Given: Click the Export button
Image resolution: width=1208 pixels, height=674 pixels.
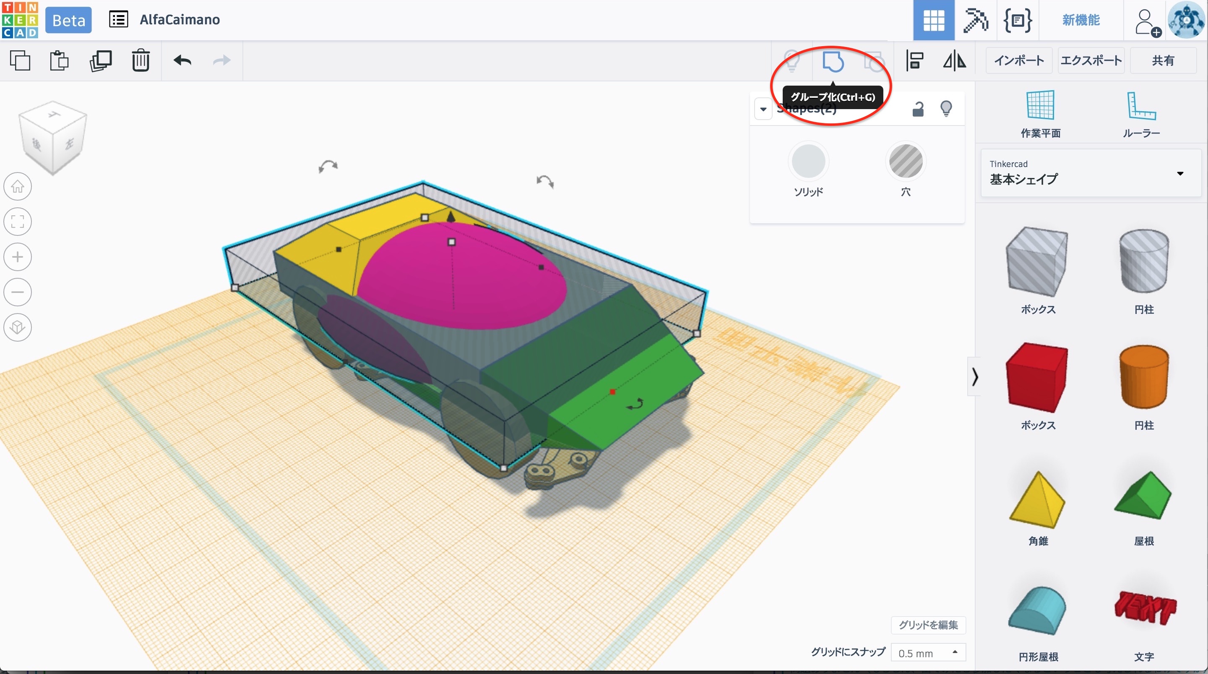Looking at the screenshot, I should click(1091, 60).
